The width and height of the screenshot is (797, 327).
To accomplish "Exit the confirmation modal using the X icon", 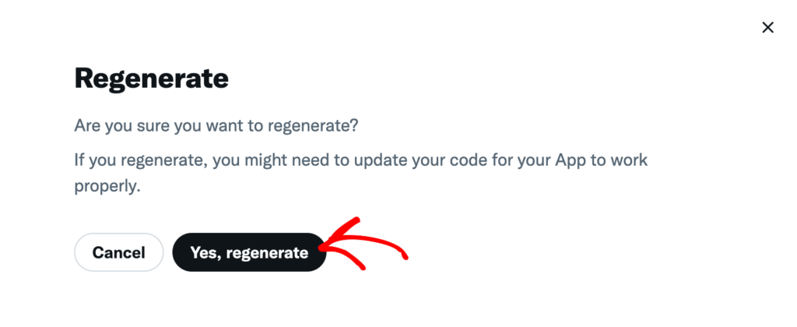I will (x=767, y=27).
